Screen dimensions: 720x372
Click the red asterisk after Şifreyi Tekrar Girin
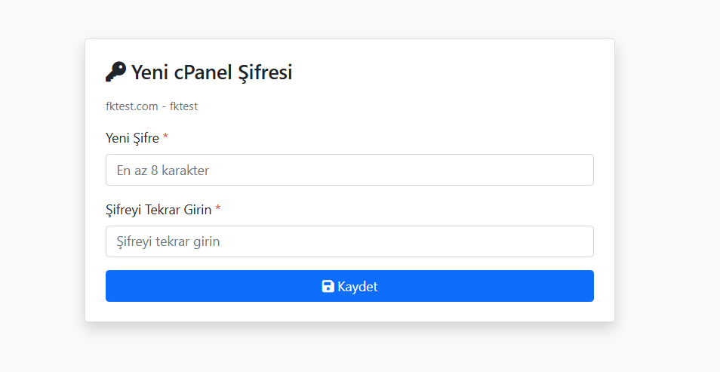218,209
